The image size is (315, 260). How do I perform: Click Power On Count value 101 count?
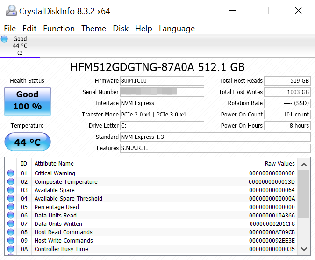pyautogui.click(x=287, y=115)
